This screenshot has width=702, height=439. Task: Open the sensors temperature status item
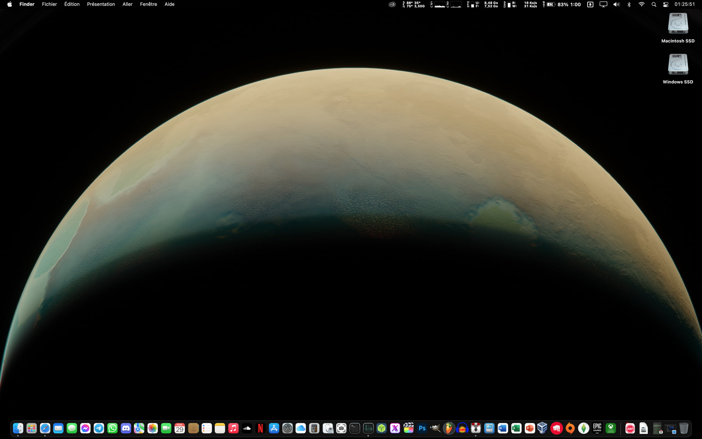click(414, 4)
